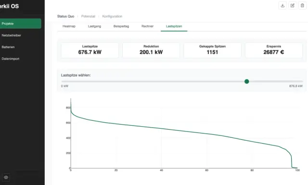Click the Gekappte Spitzen 1151 card
Image resolution: width=308 pixels, height=185 pixels.
pos(212,50)
